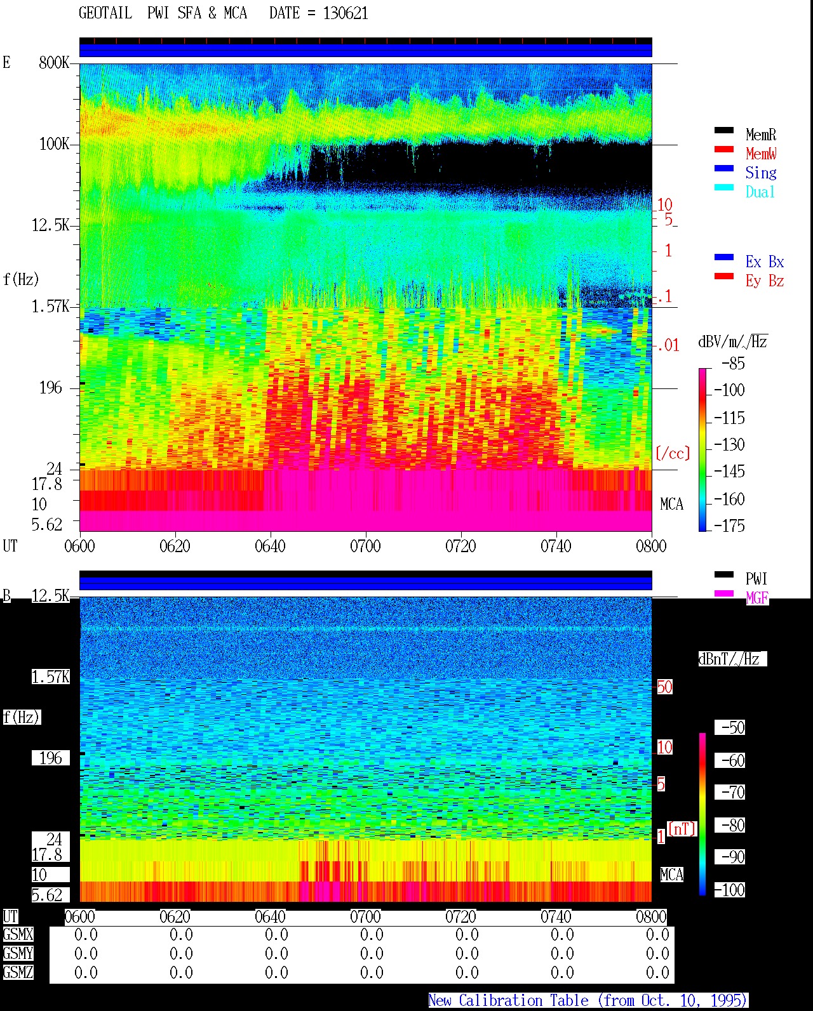This screenshot has width=813, height=1011.
Task: Click the black MemR legend swatch
Action: click(x=724, y=131)
